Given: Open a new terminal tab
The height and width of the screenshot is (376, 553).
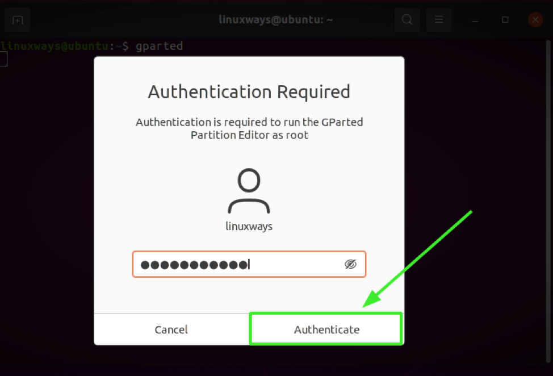Looking at the screenshot, I should pyautogui.click(x=17, y=19).
